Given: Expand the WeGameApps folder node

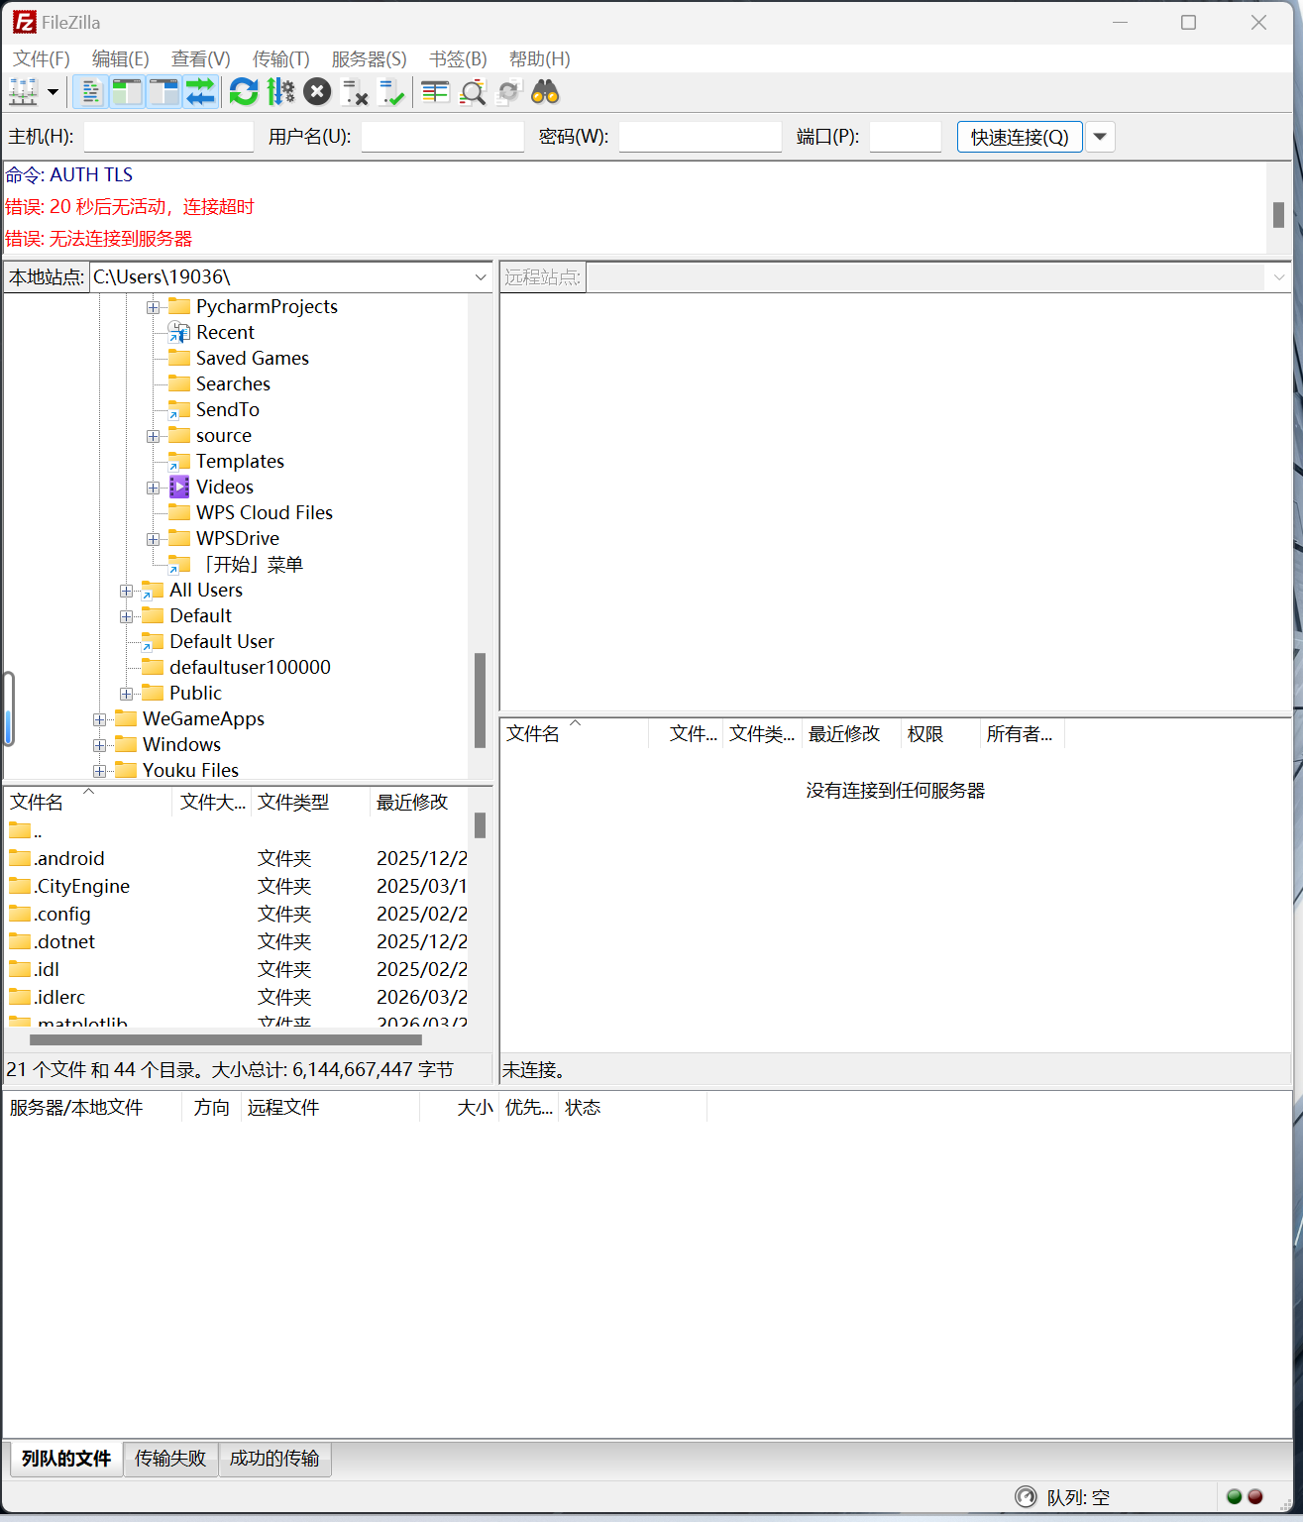Looking at the screenshot, I should click(x=99, y=719).
